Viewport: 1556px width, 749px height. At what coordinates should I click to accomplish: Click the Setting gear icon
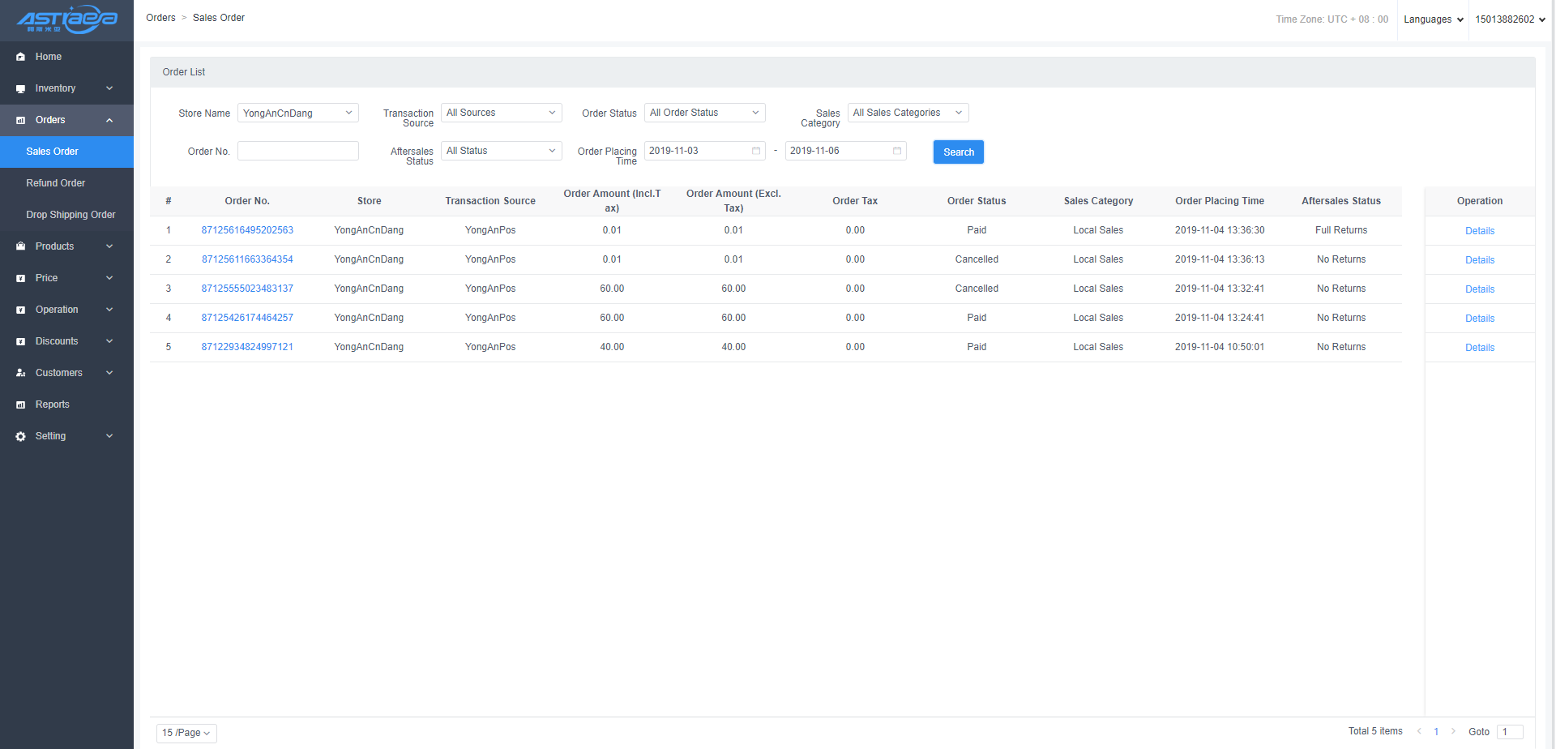click(21, 436)
